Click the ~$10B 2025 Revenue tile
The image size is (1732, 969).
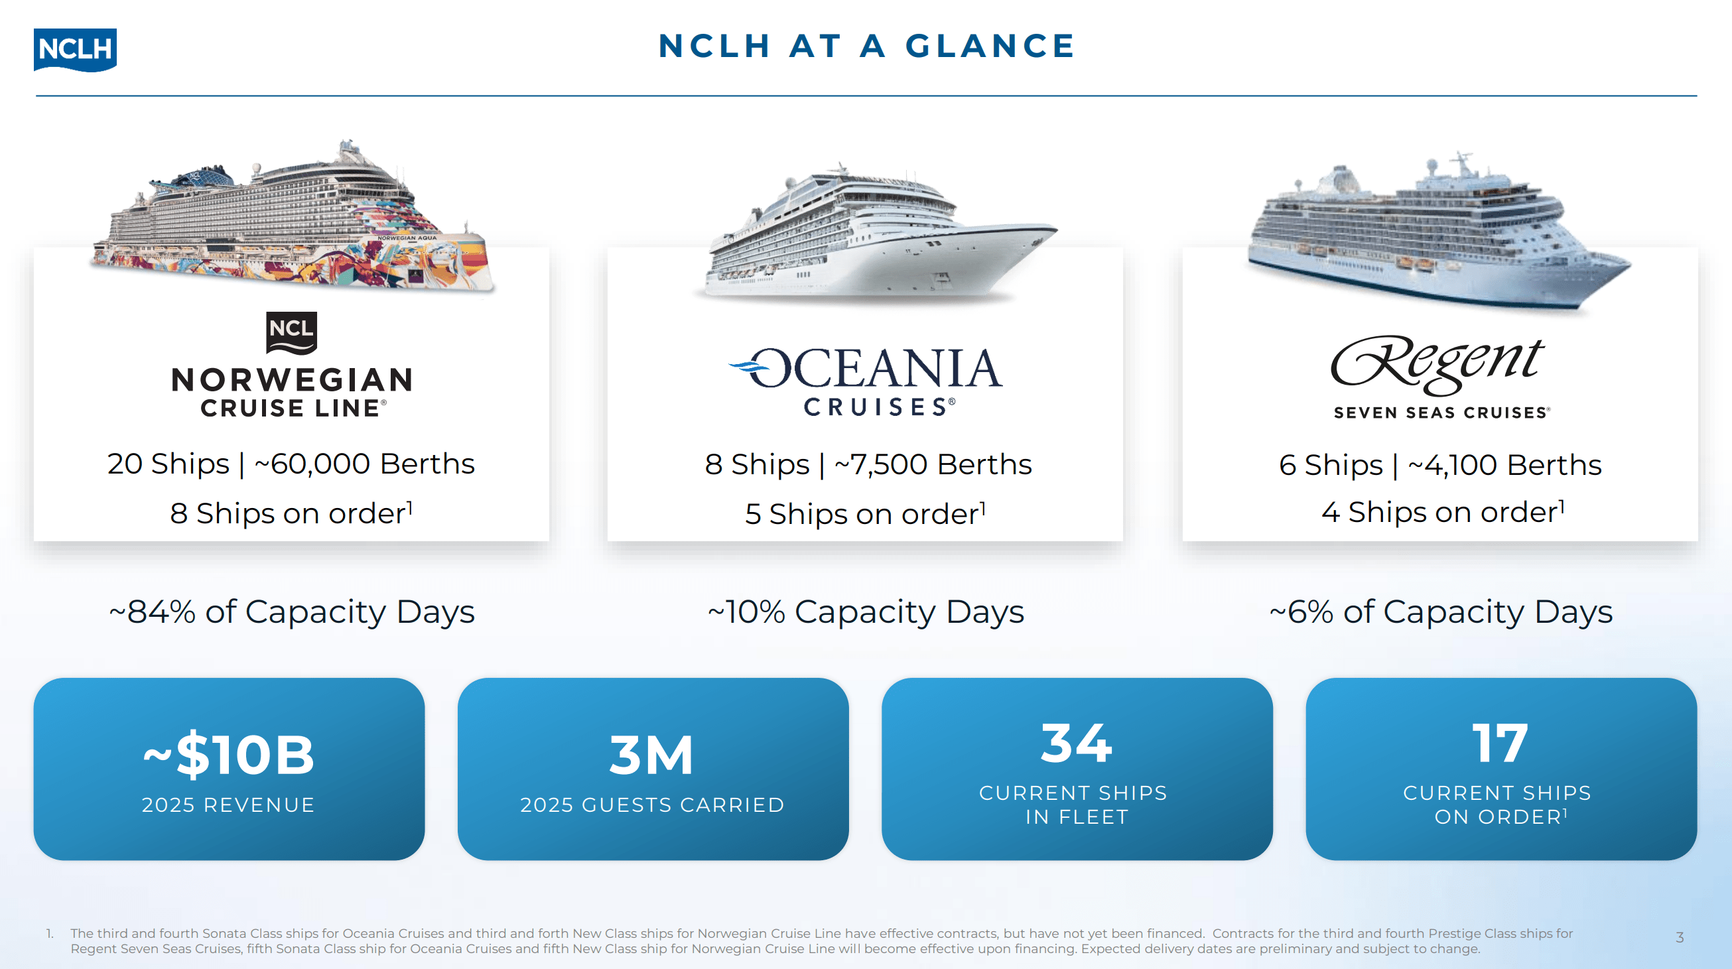click(229, 769)
